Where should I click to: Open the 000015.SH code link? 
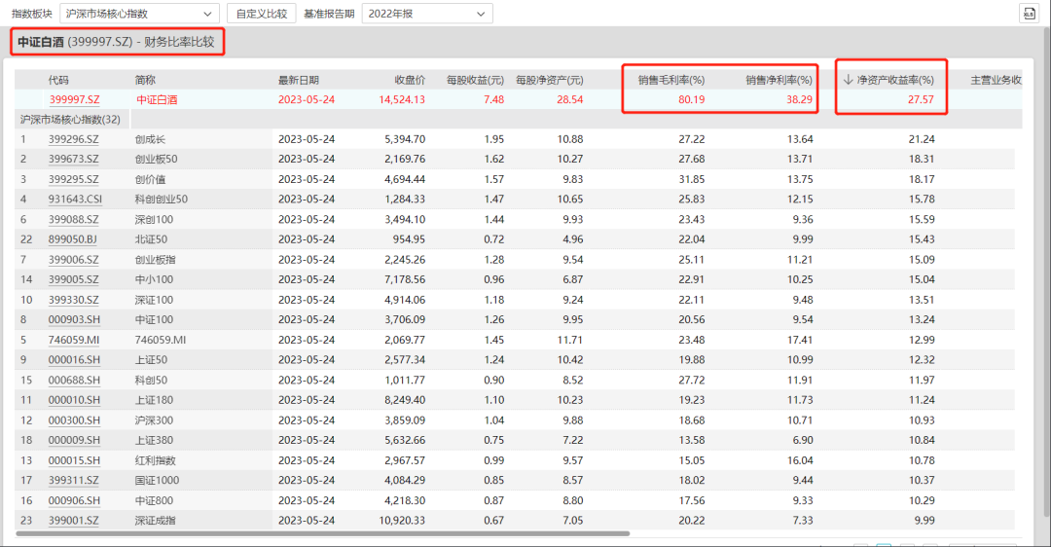[x=74, y=460]
